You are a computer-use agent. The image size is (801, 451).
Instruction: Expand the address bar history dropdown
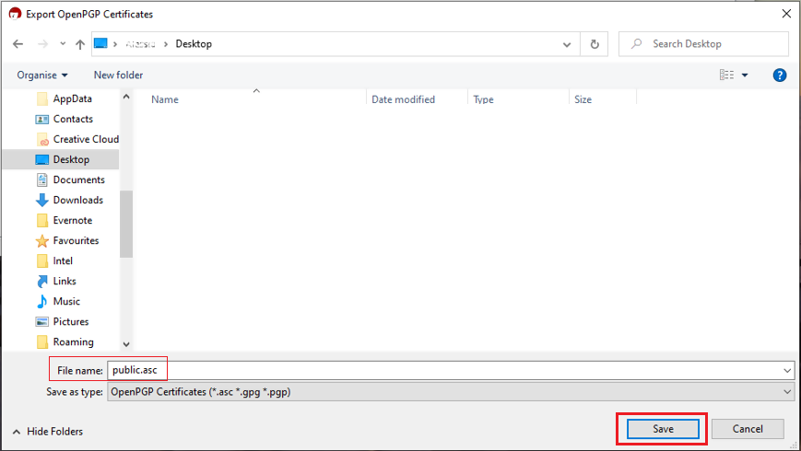[x=567, y=44]
